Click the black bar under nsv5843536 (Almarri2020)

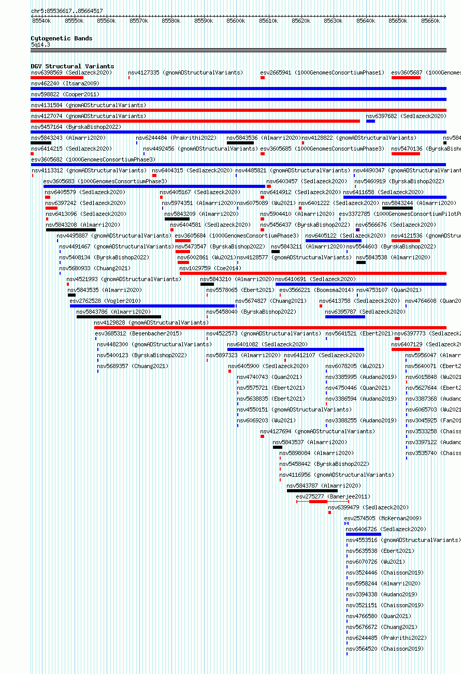[240, 143]
